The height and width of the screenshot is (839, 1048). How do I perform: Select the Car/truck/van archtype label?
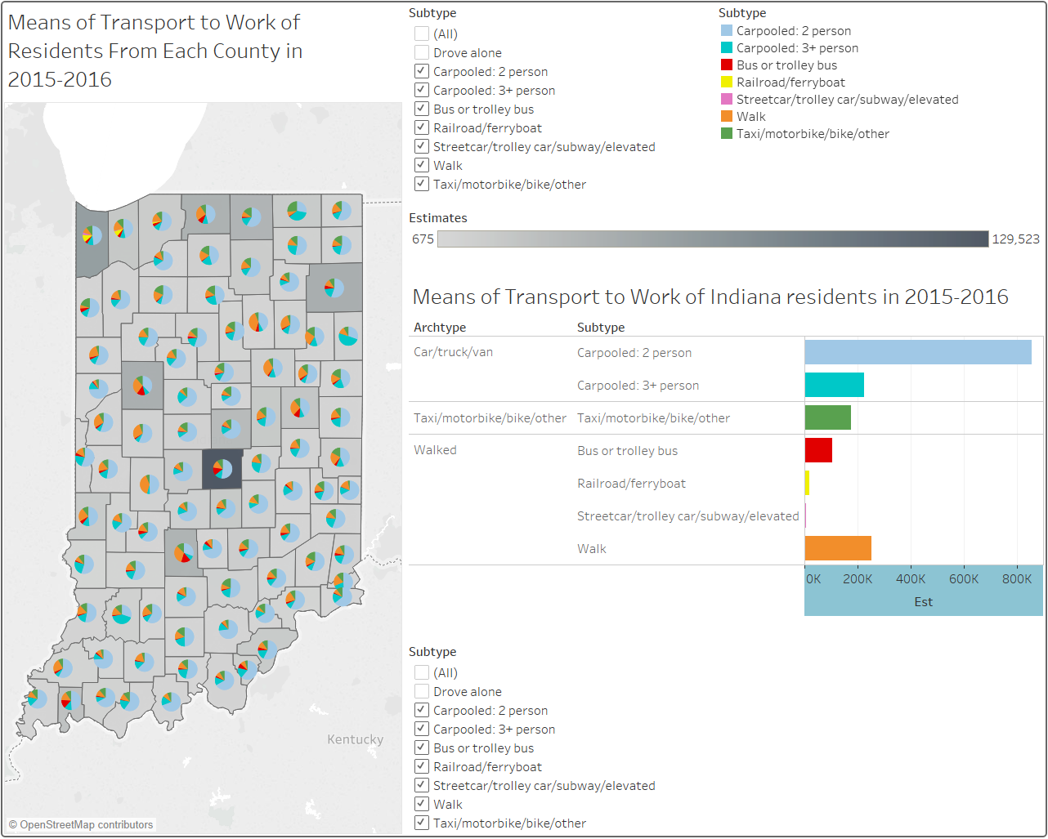(453, 352)
